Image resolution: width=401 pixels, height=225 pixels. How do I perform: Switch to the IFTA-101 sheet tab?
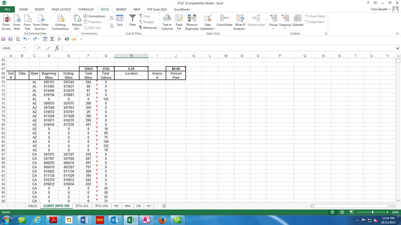82,206
